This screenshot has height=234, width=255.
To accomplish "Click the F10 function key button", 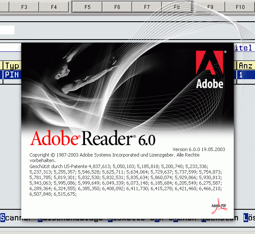I will pyautogui.click(x=240, y=7).
